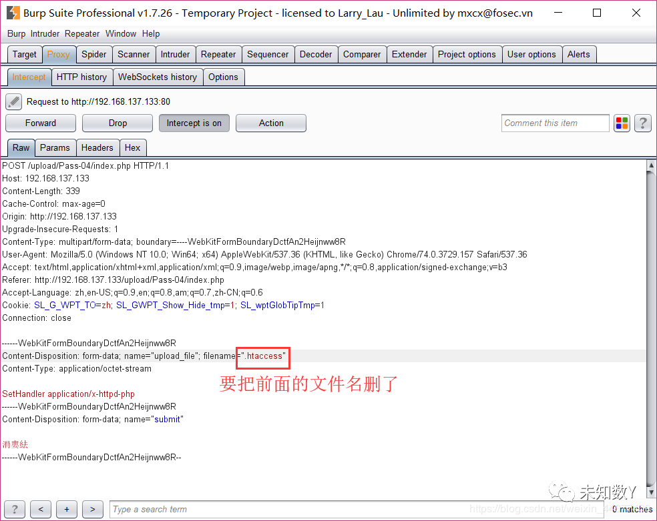Switch to the Hex view tab
This screenshot has width=657, height=521.
pos(132,147)
